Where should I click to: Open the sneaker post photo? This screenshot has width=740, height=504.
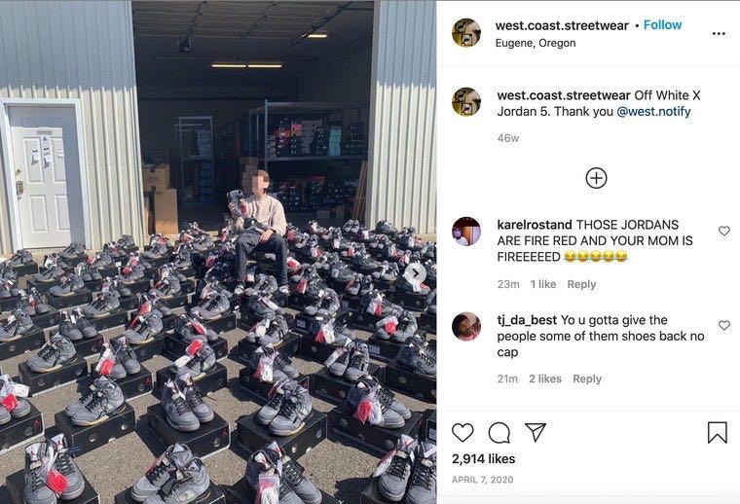tap(218, 252)
